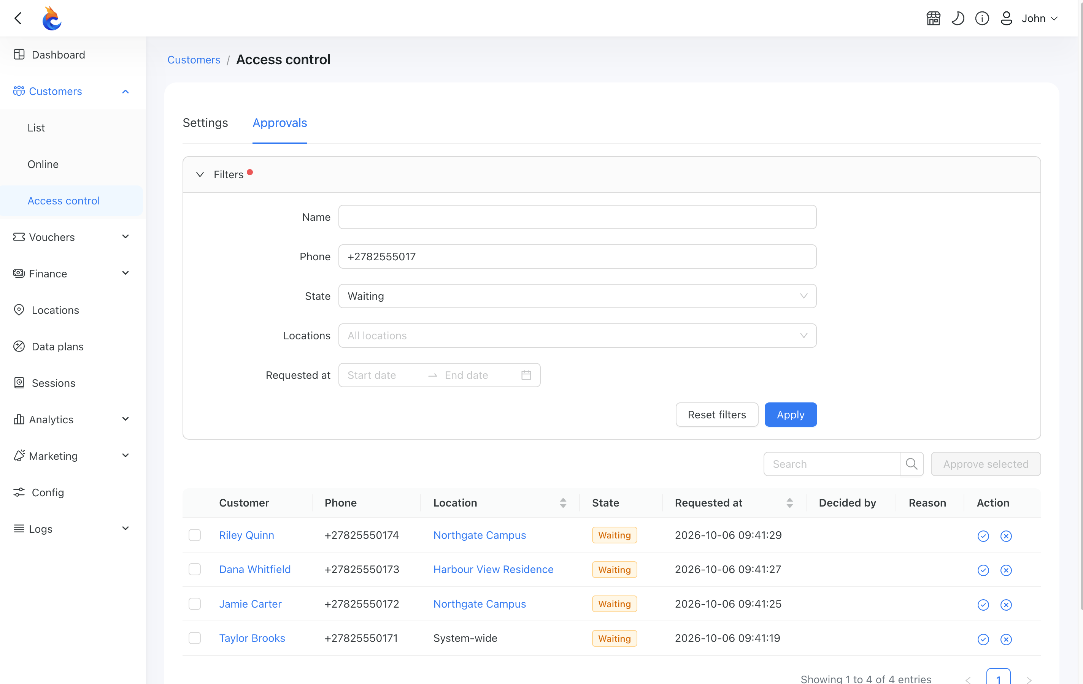Click the table Search input
This screenshot has width=1083, height=684.
(832, 464)
